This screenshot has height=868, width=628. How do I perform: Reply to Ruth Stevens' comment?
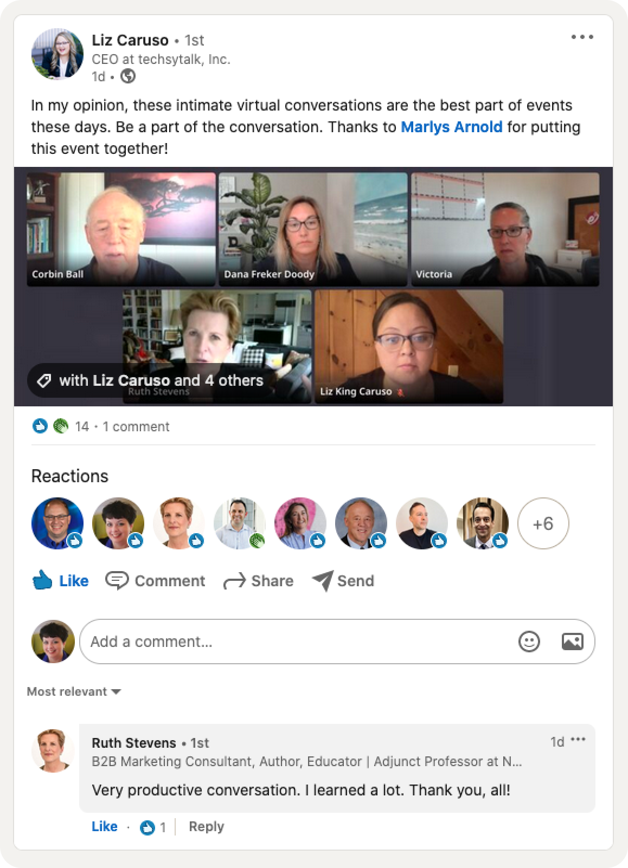pyautogui.click(x=206, y=826)
